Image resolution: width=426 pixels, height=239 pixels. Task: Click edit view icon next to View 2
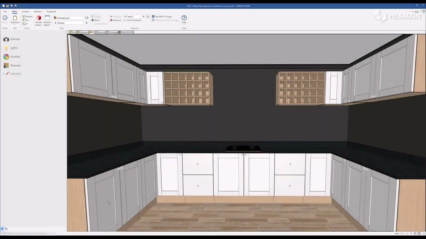[148, 16]
